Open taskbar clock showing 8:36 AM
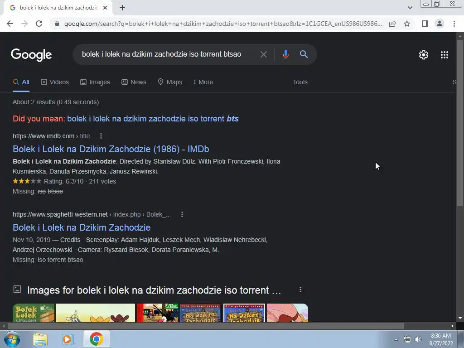Viewport: 464px width, 348px height. coord(441,339)
